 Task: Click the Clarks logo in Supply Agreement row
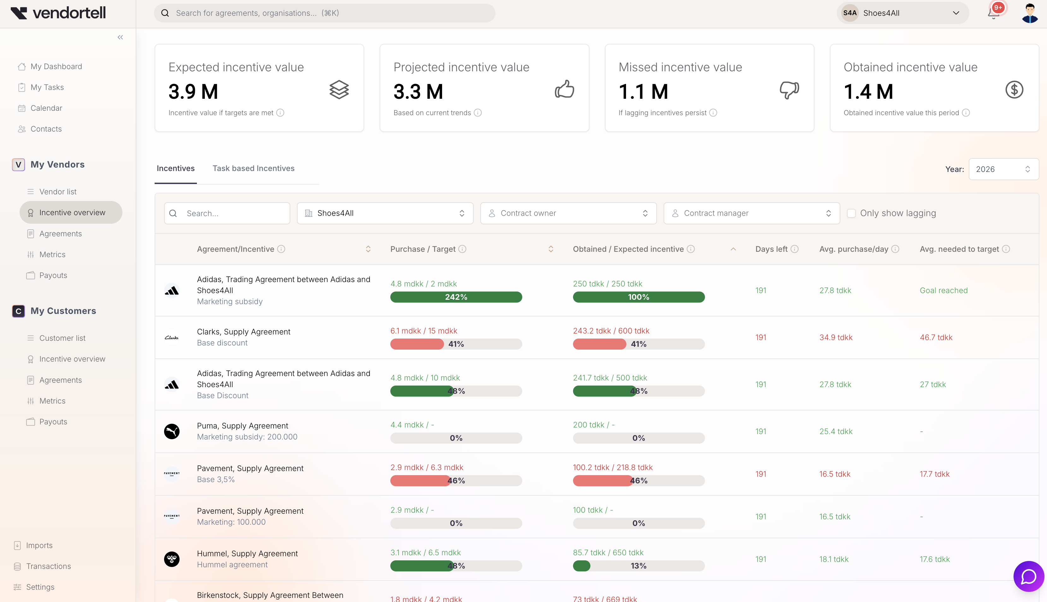tap(172, 337)
